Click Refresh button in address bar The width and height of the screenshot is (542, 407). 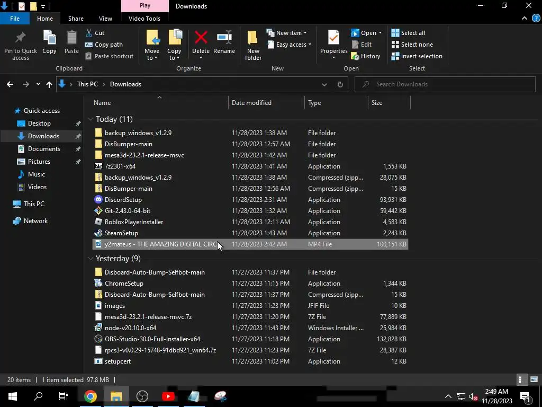(x=340, y=84)
